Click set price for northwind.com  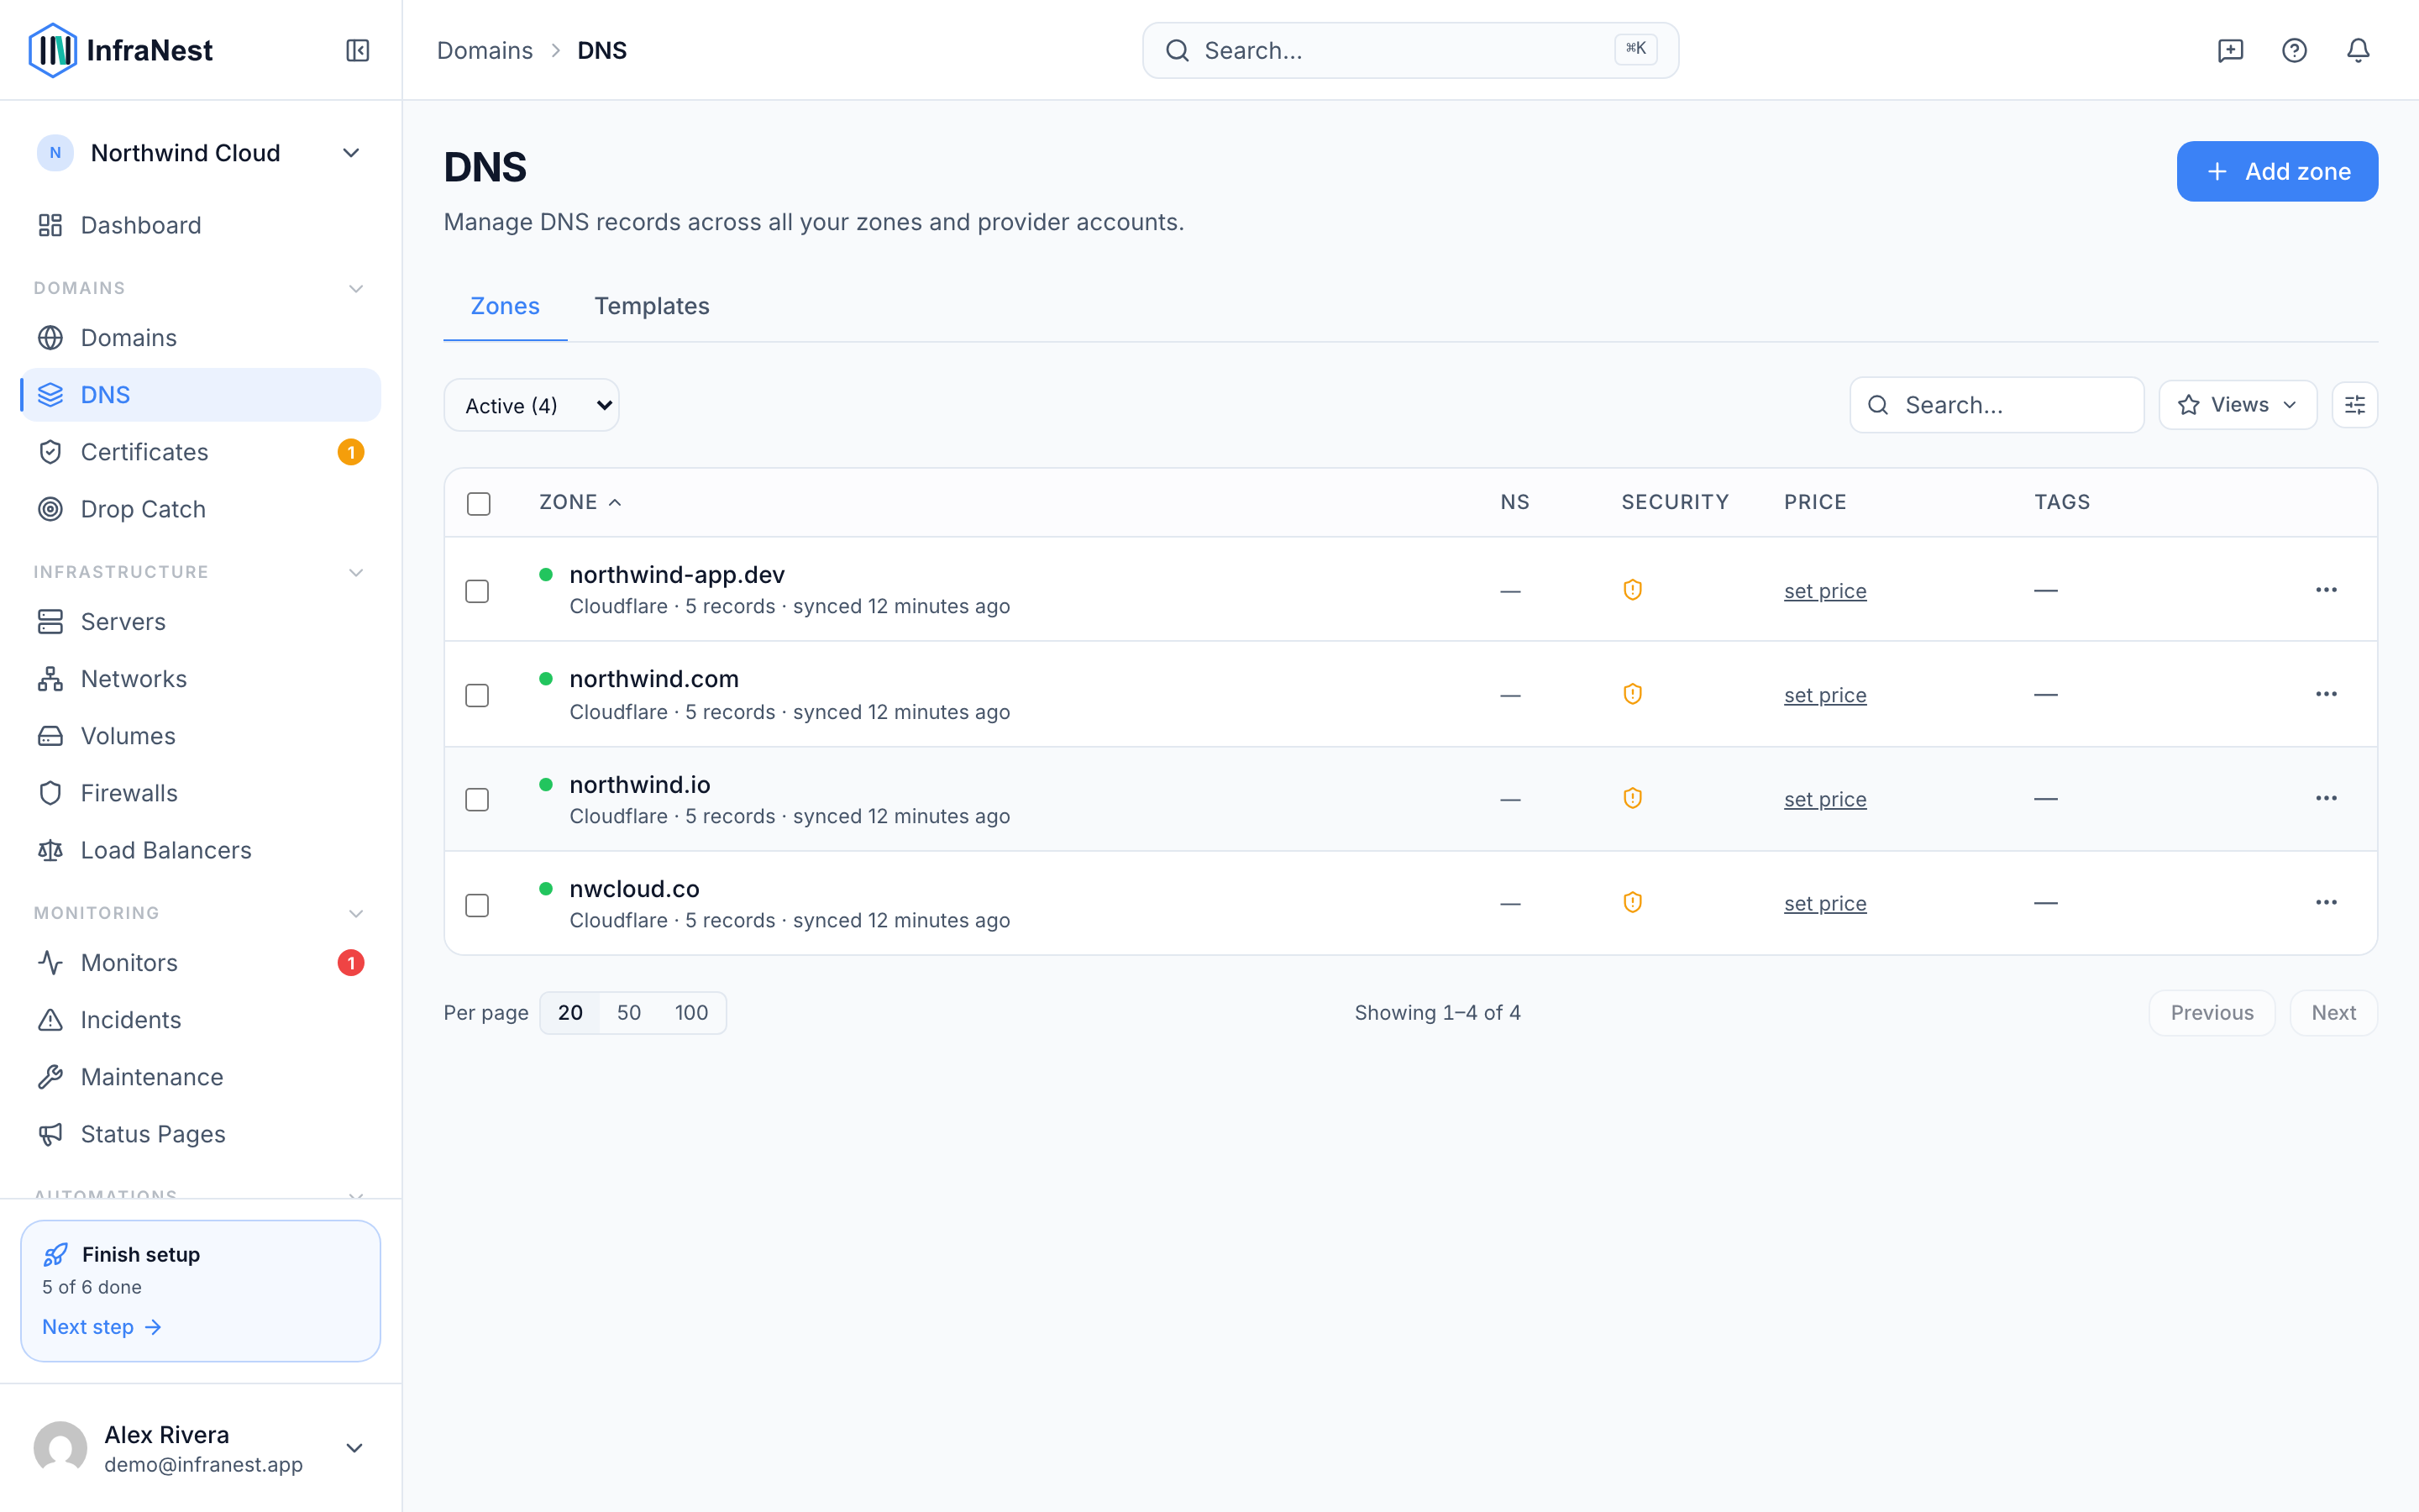tap(1825, 695)
